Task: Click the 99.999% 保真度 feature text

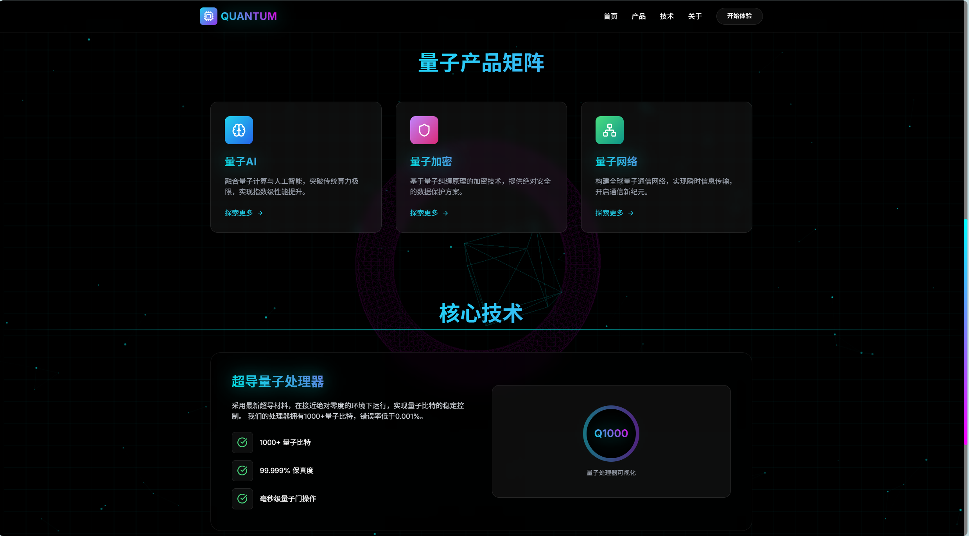Action: pos(287,471)
